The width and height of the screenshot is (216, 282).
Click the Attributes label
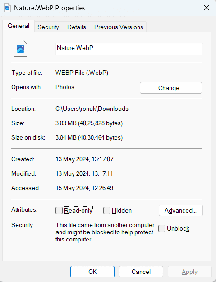24,210
